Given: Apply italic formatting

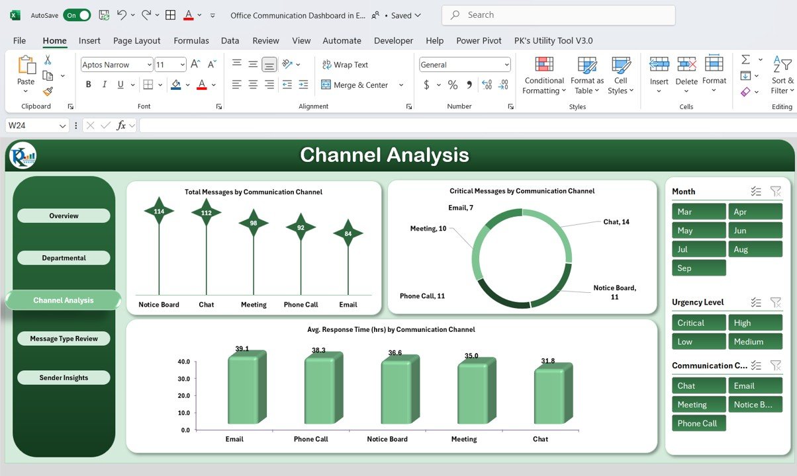Looking at the screenshot, I should [104, 85].
